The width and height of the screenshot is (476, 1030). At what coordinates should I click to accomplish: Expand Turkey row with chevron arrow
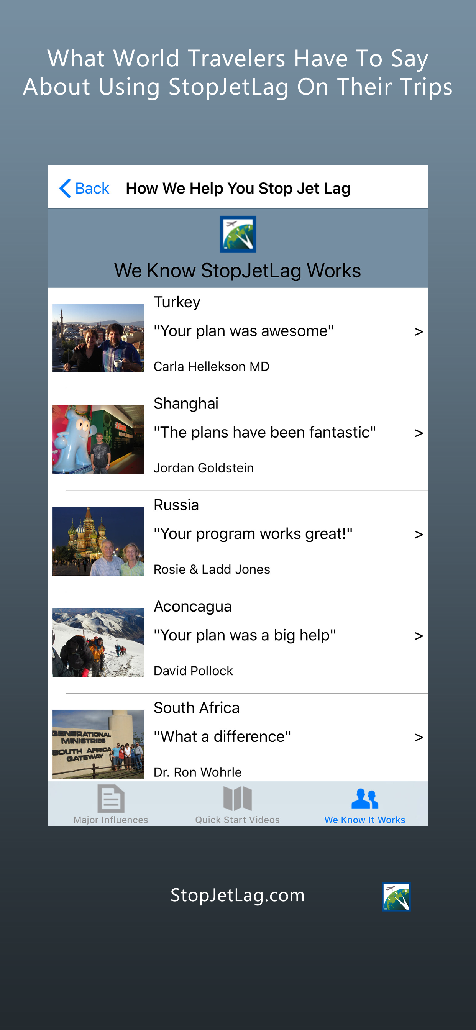pyautogui.click(x=419, y=332)
